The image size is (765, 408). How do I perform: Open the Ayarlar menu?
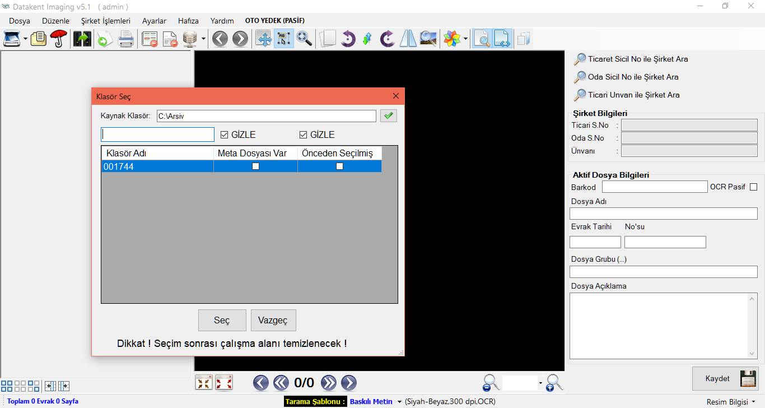[x=154, y=21]
